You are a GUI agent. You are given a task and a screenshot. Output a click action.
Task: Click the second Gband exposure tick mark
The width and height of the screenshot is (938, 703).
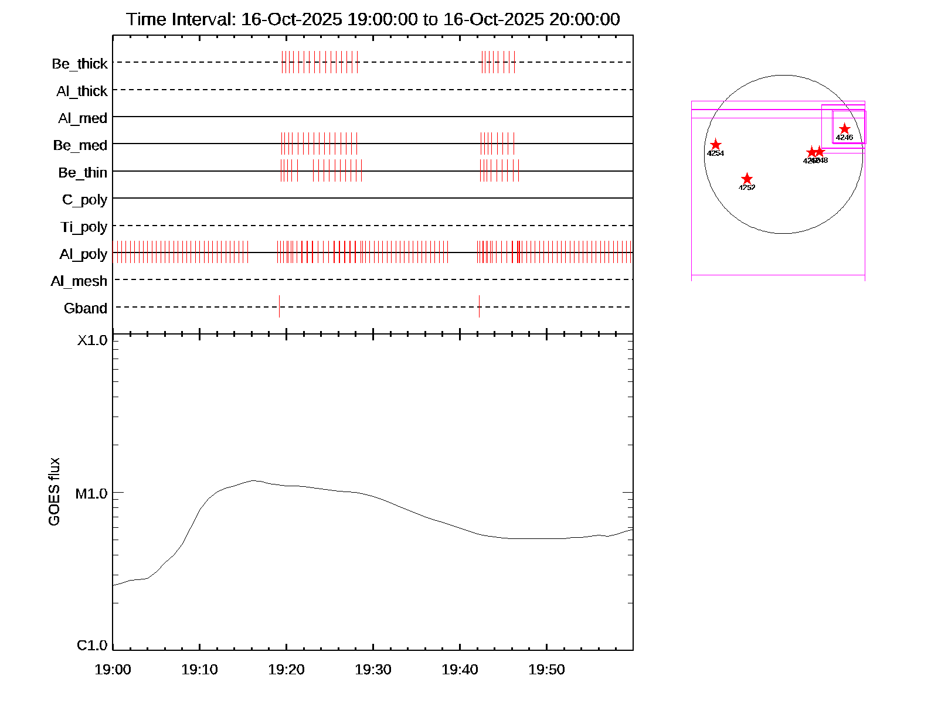479,306
